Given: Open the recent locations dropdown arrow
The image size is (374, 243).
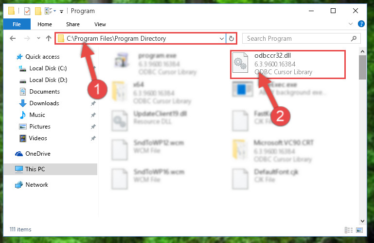Looking at the screenshot, I should coord(38,38).
